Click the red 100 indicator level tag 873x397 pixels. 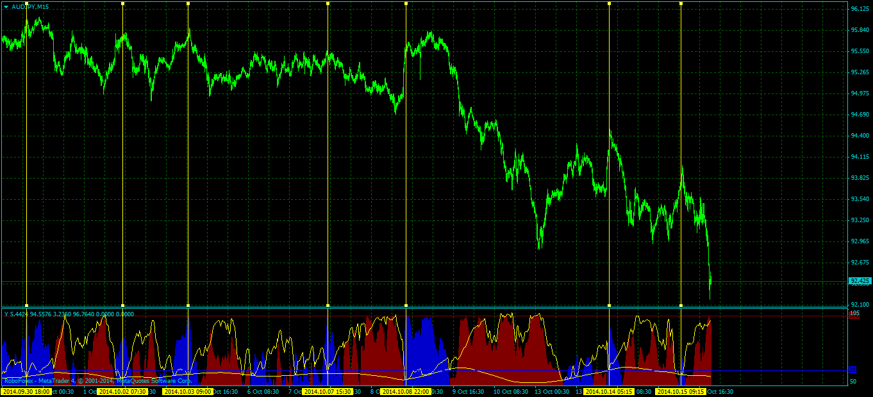(x=854, y=316)
